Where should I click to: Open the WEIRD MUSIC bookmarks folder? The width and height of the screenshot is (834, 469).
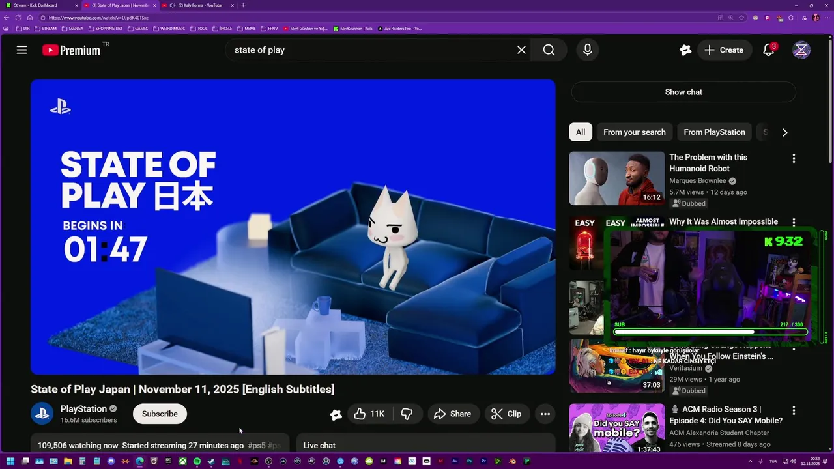click(169, 29)
